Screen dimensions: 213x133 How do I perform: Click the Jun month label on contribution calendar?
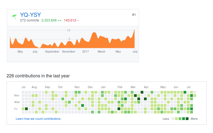click(176, 87)
